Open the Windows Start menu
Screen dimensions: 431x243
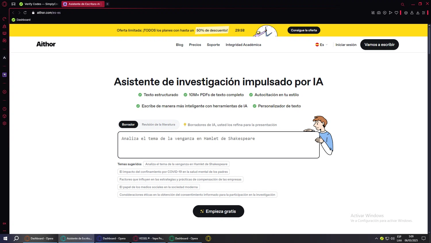(5, 238)
